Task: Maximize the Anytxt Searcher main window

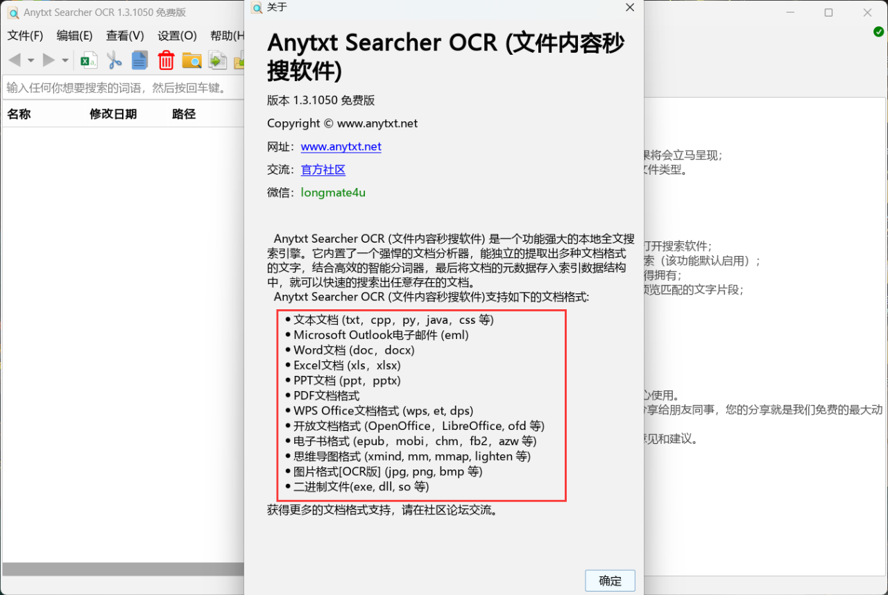Action: (828, 12)
